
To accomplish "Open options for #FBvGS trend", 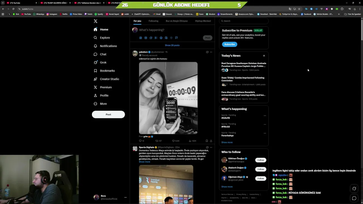I will pos(265,124).
